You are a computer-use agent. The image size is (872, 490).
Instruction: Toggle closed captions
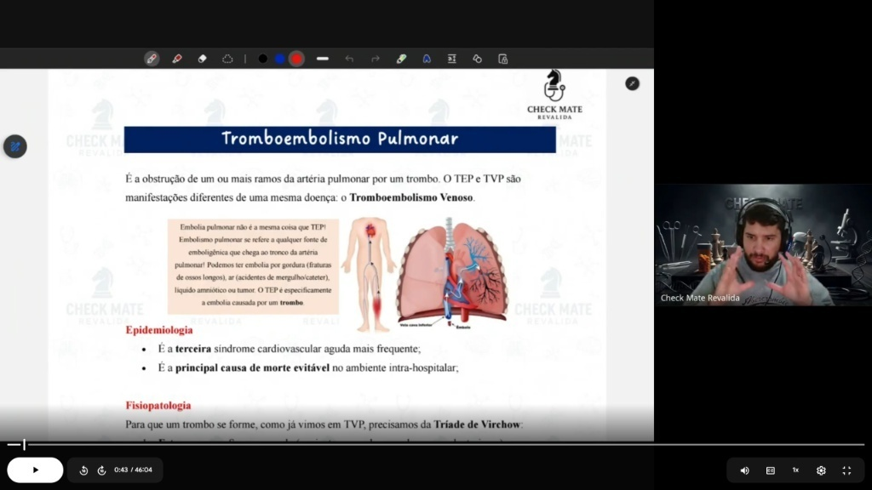(770, 470)
